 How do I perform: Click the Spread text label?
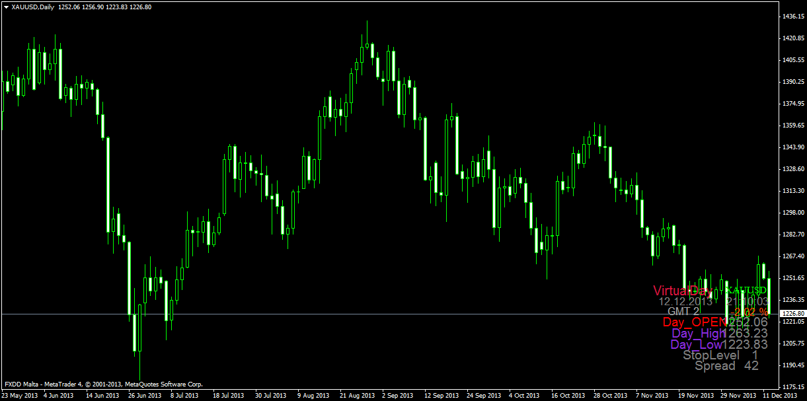tap(714, 365)
